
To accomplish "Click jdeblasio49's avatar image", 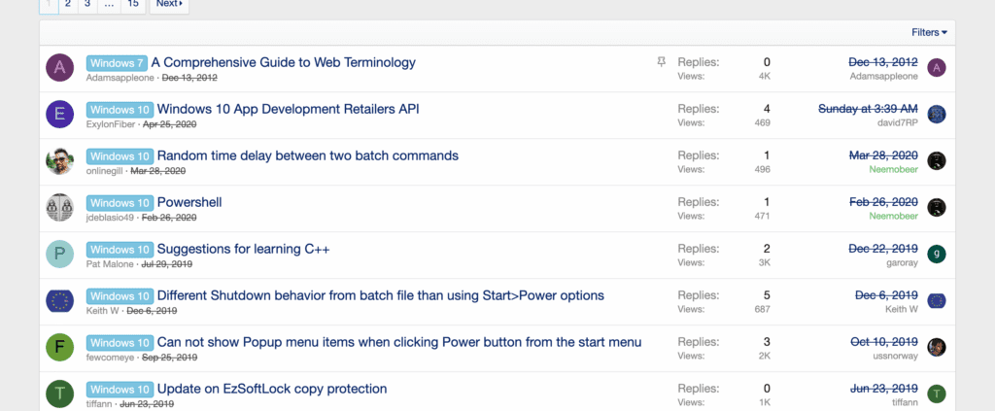I will coord(60,208).
